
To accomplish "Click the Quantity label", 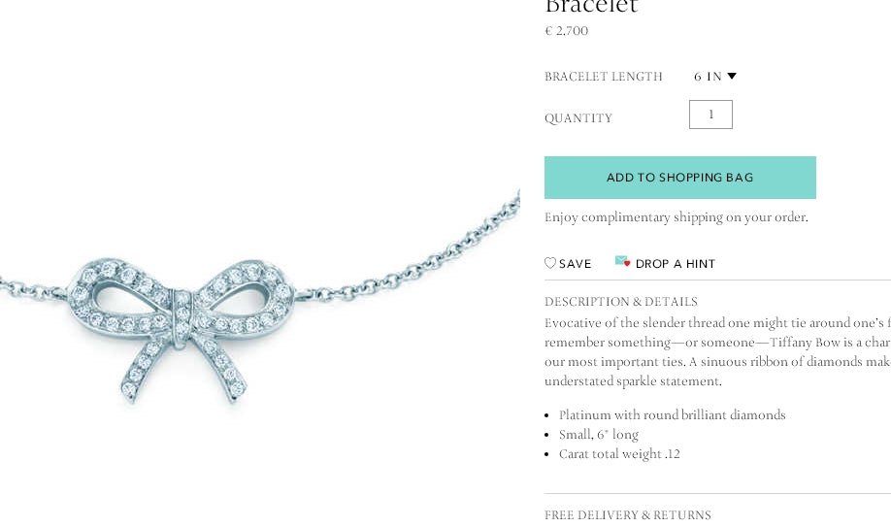I will point(578,118).
